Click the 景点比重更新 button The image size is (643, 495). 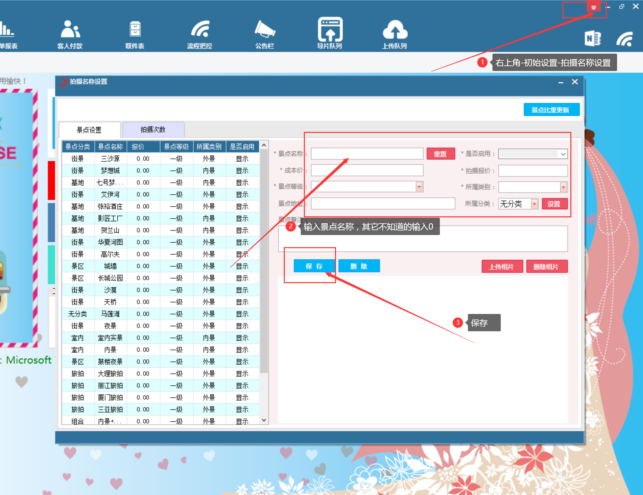tap(551, 110)
